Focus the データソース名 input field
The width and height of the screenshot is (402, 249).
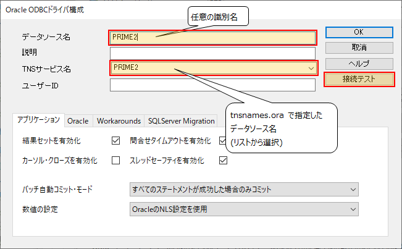point(212,38)
